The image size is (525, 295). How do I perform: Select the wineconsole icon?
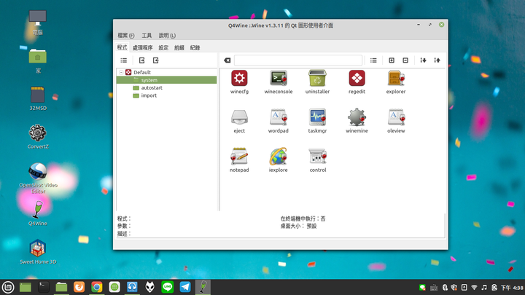point(279,78)
